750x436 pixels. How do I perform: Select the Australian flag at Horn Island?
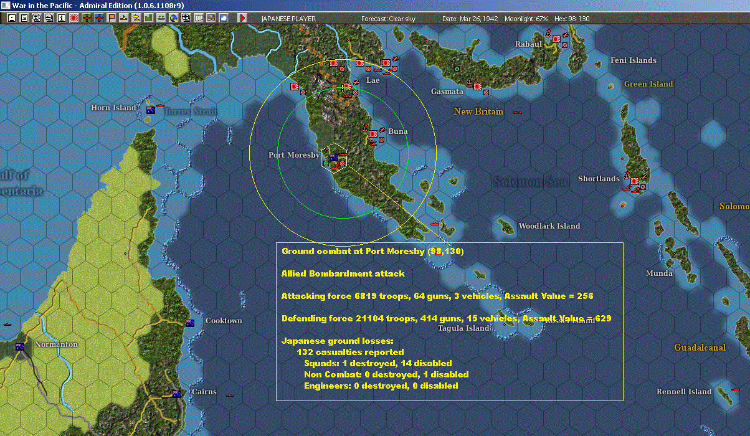150,110
